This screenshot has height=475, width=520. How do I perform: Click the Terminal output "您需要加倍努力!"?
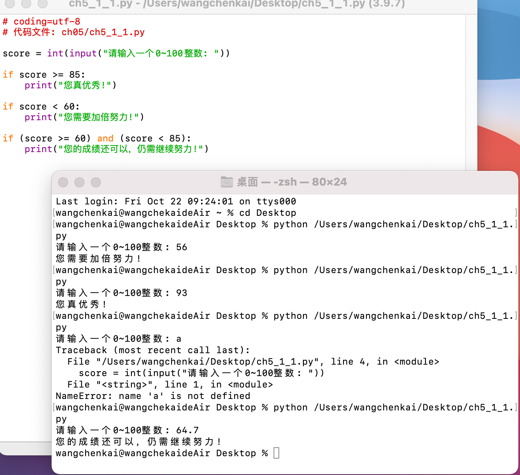pyautogui.click(x=98, y=258)
